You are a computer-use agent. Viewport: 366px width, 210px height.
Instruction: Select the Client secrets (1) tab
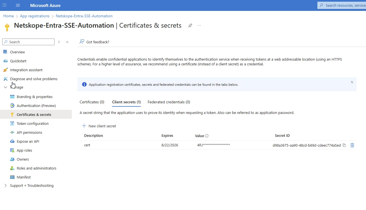click(126, 102)
